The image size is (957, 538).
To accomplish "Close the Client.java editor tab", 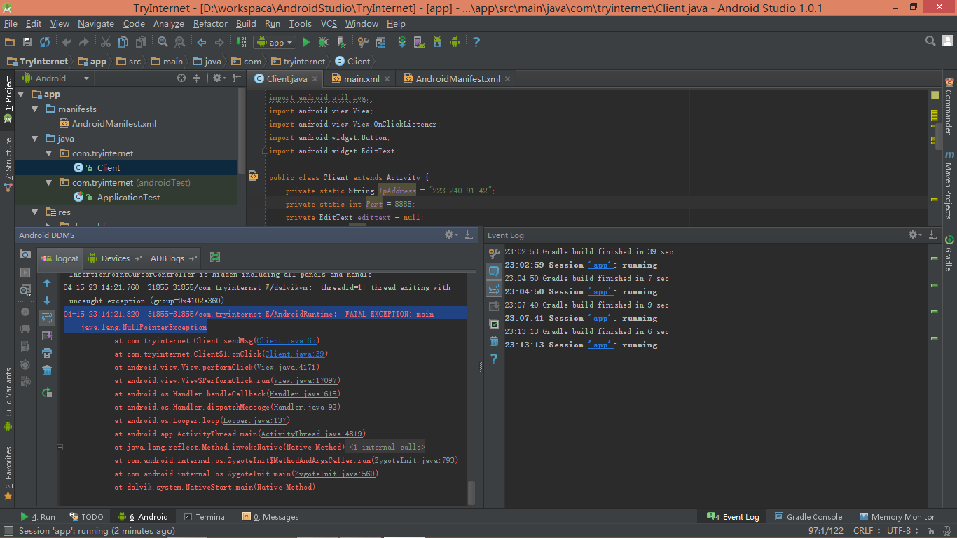I will [x=315, y=79].
